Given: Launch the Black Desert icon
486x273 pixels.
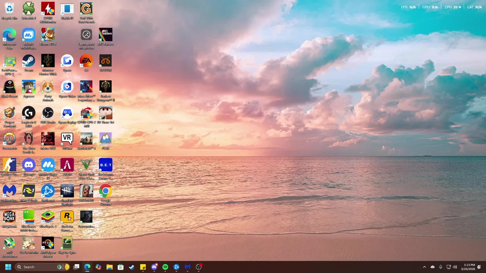Looking at the screenshot, I should coord(9,89).
